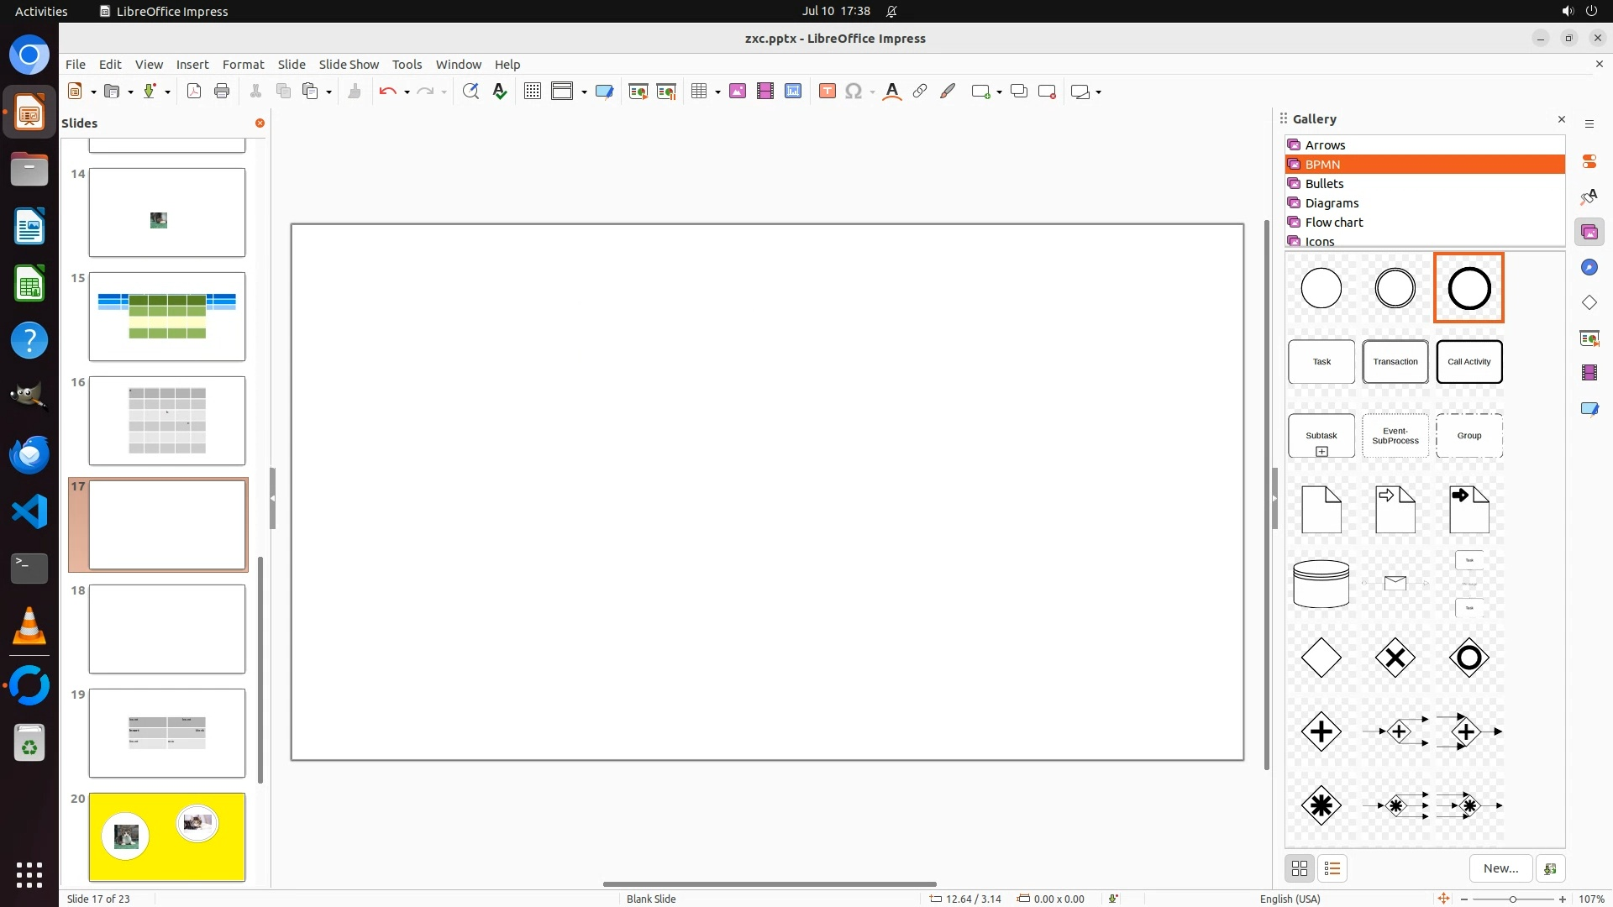Select Flow chart gallery theme

click(1334, 223)
